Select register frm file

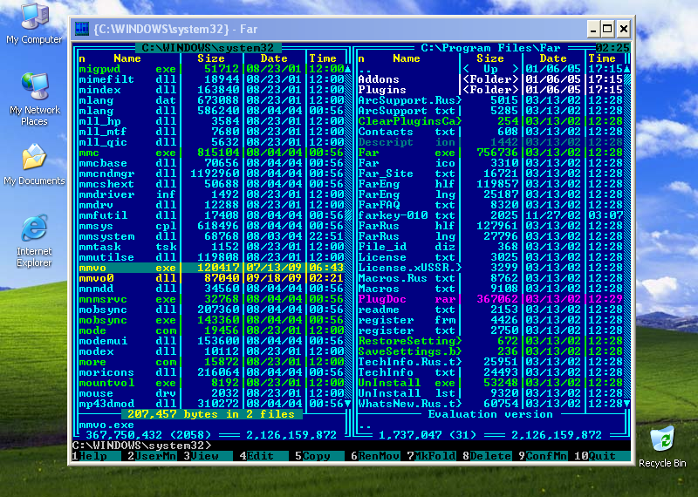click(x=490, y=320)
